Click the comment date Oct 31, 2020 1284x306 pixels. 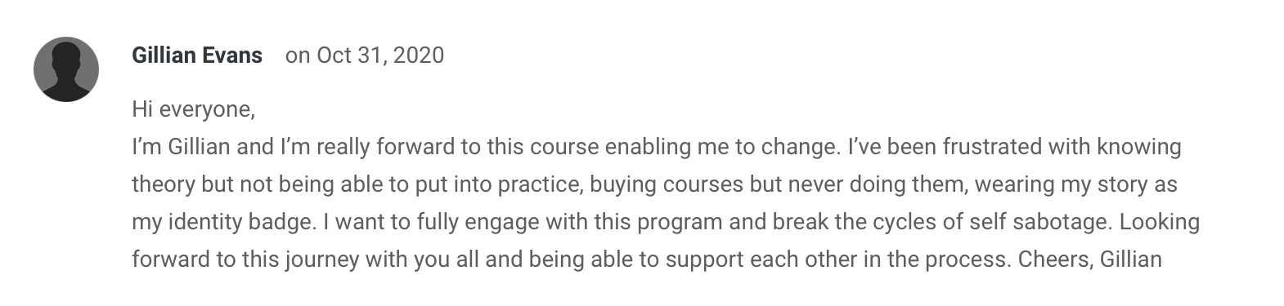380,55
